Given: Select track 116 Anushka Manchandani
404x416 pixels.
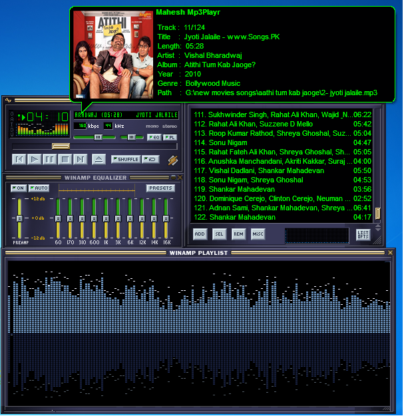Looking at the screenshot, I should coord(282,161).
